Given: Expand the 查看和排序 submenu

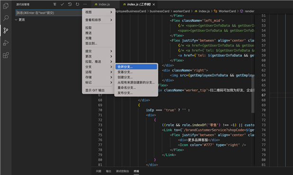Looking at the screenshot, I should (99, 20).
